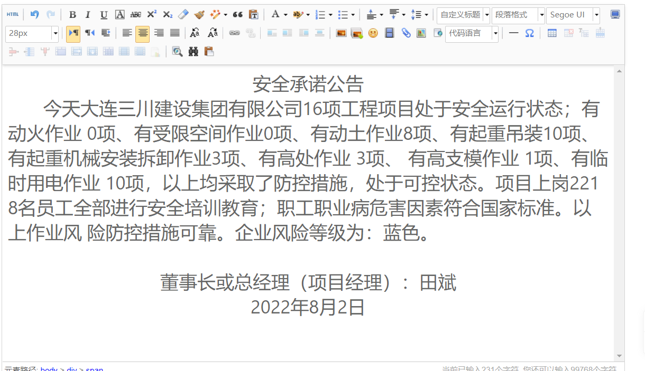This screenshot has height=371, width=645.
Task: Click the title 安全承诺公告
Action: 308,84
